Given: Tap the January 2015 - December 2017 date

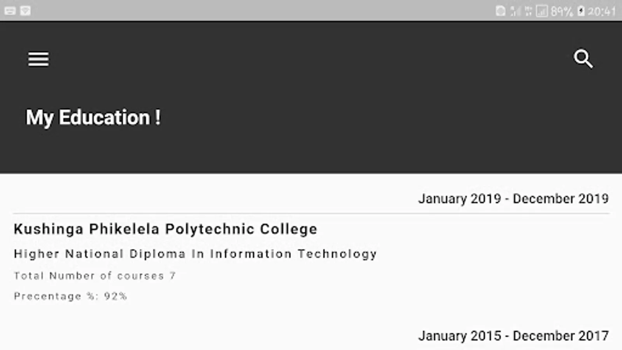Looking at the screenshot, I should click(x=513, y=336).
